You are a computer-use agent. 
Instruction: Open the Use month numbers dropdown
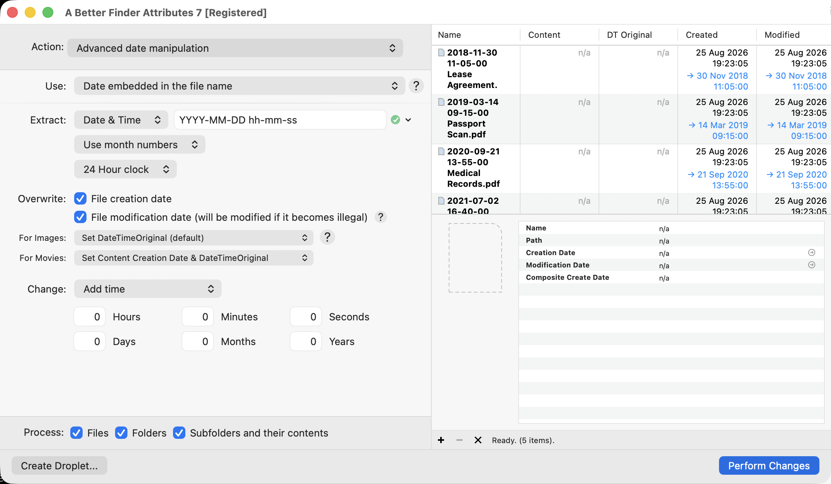(x=140, y=144)
